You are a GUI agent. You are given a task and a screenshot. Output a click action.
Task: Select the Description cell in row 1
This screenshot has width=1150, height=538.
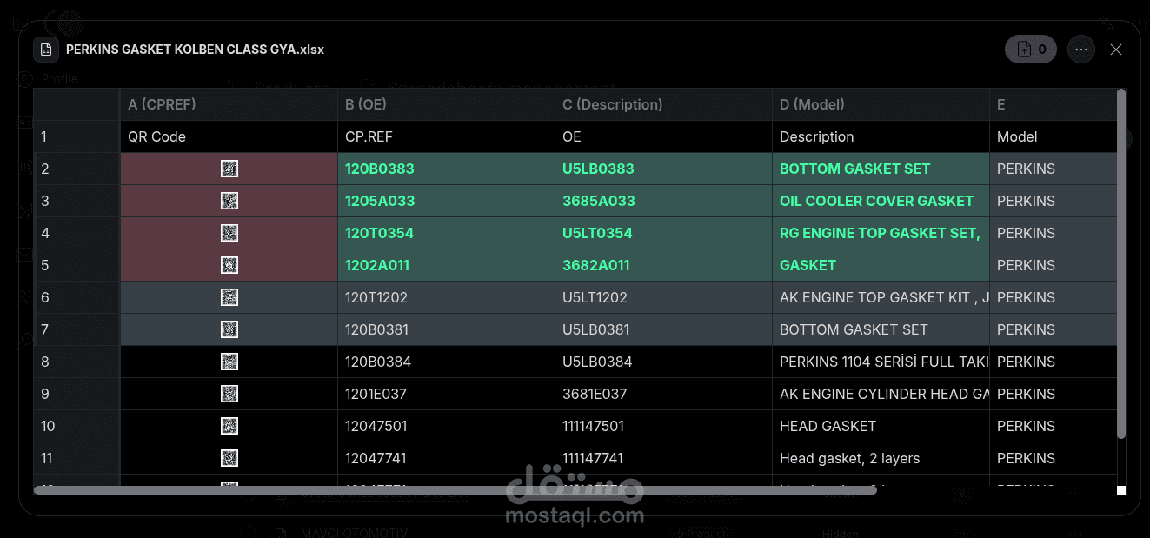(881, 136)
